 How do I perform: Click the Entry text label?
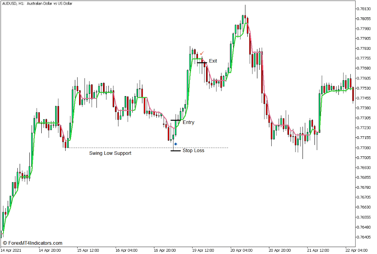(188, 122)
